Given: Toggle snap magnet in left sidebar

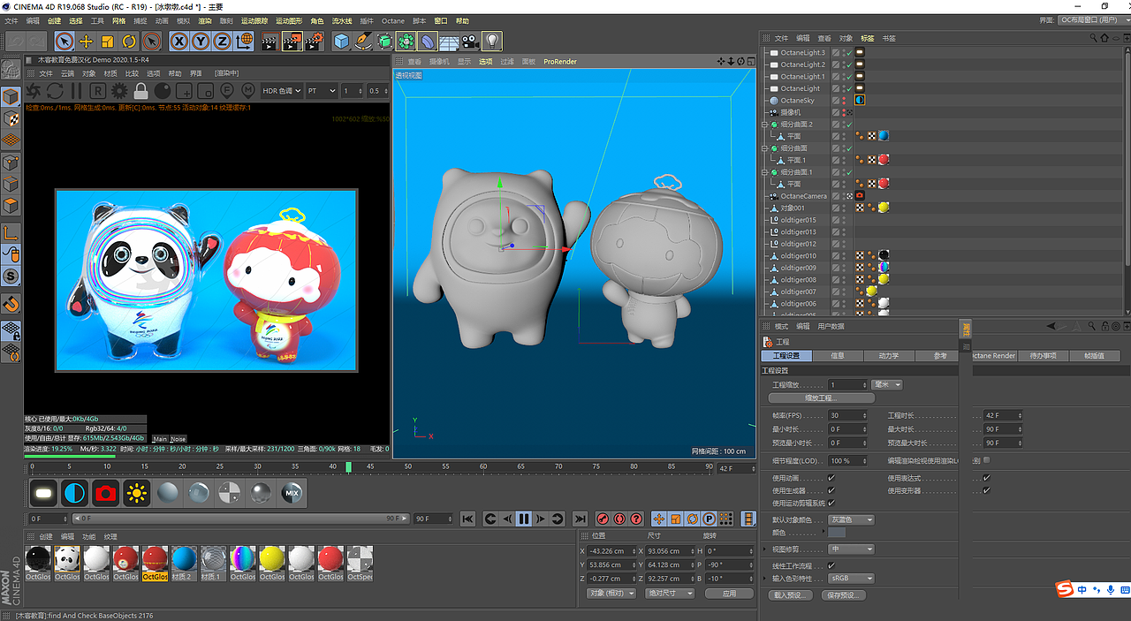Looking at the screenshot, I should tap(11, 303).
